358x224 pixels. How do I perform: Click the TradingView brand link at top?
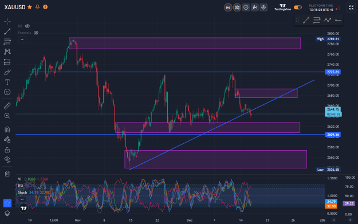(x=282, y=7)
